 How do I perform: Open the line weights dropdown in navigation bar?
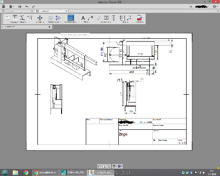(115, 166)
